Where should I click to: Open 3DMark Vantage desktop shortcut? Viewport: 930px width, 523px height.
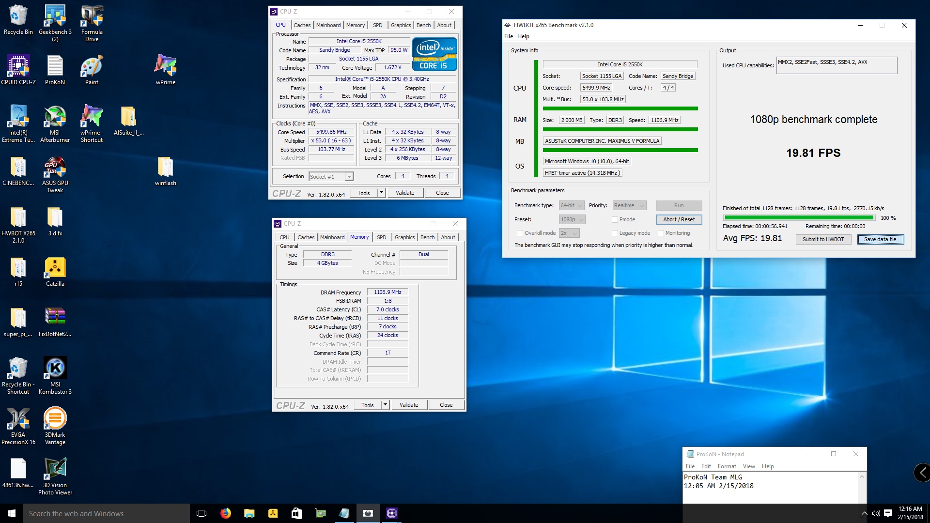coord(55,426)
